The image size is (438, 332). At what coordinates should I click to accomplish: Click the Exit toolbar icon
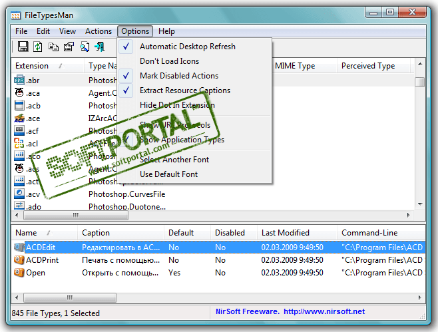pos(100,47)
